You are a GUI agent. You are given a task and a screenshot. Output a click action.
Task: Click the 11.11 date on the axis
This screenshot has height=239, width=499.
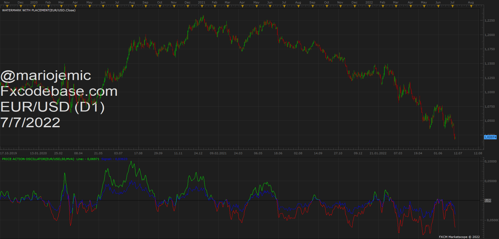pos(178,153)
